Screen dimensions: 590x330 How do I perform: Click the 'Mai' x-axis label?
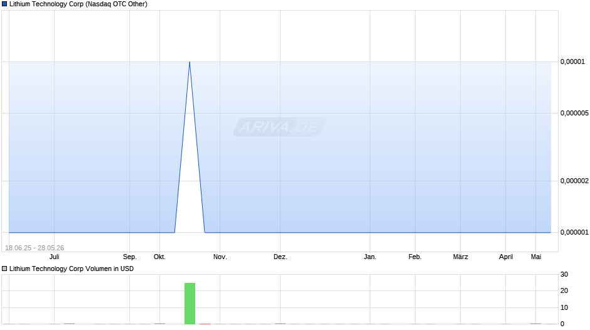coord(536,257)
